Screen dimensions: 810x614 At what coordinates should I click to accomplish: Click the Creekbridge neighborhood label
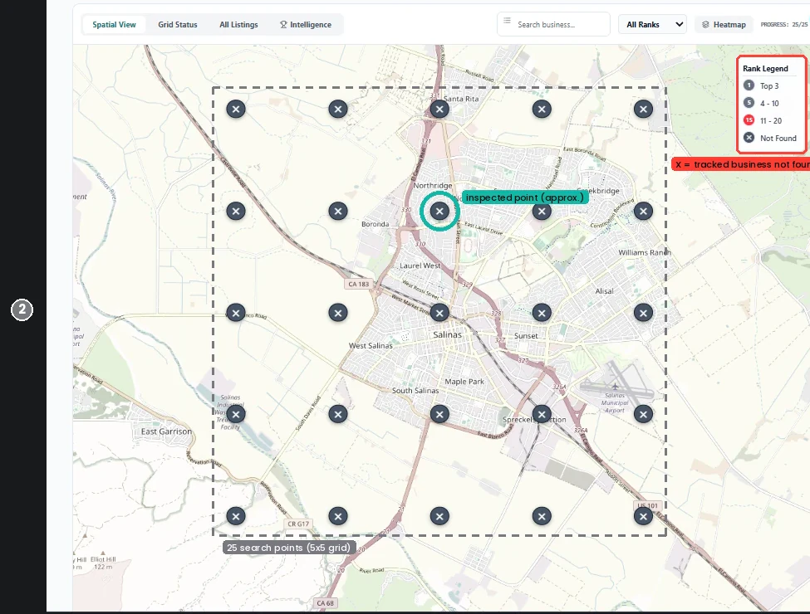pos(599,191)
